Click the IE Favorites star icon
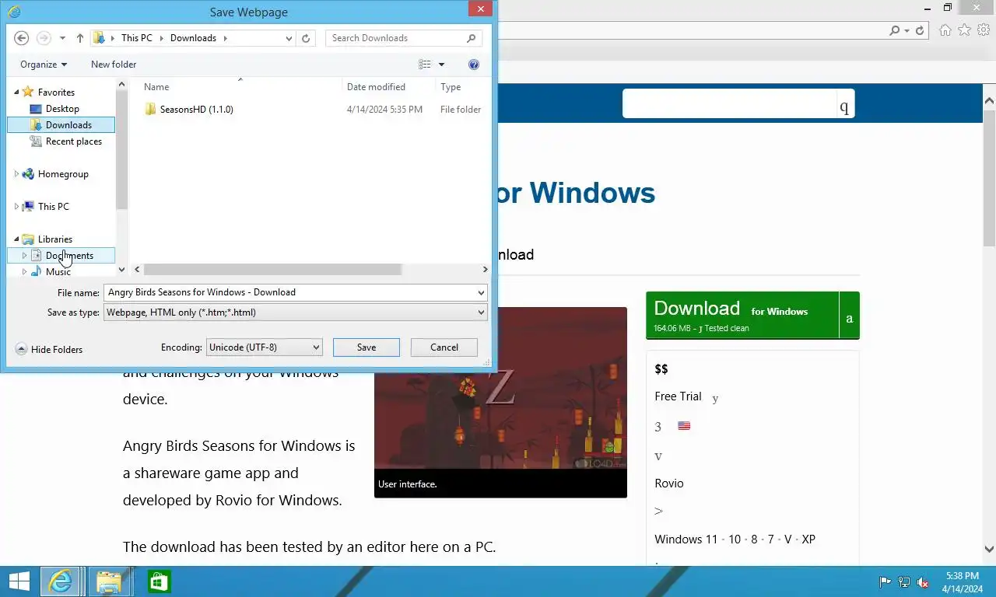Screen dimensions: 996x597 (964, 30)
